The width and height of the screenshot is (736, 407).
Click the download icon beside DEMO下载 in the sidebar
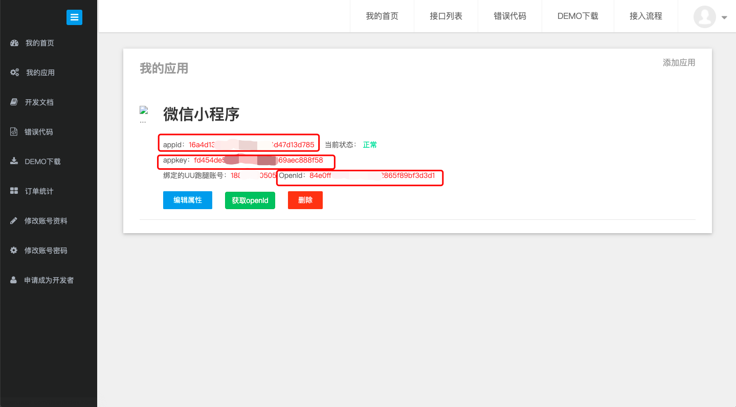tap(14, 161)
